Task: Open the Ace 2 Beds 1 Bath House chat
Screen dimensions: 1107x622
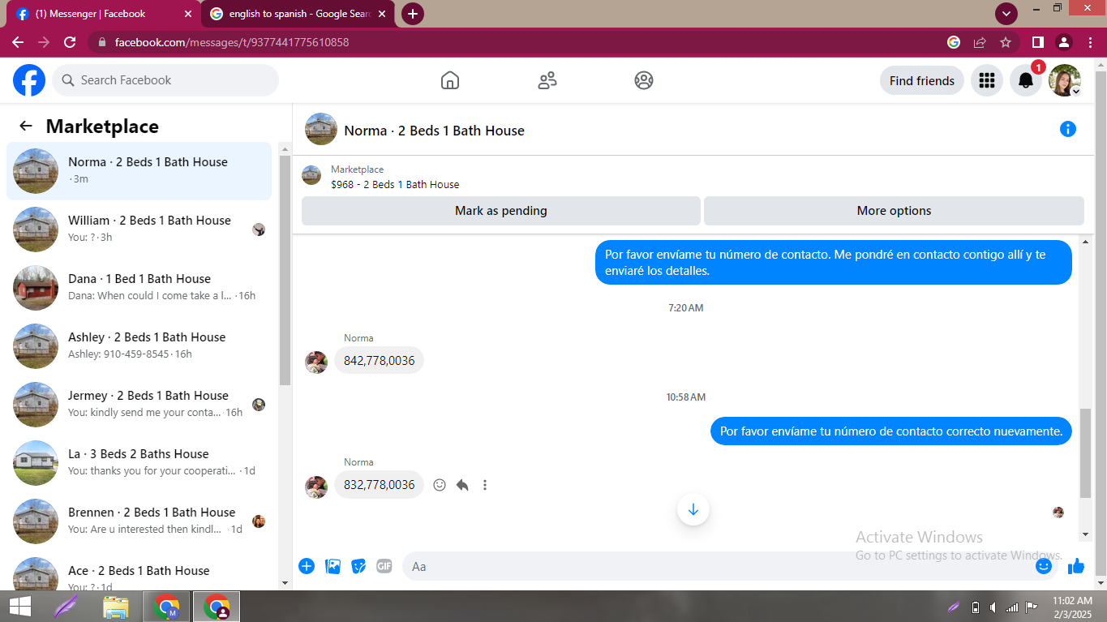Action: (139, 572)
